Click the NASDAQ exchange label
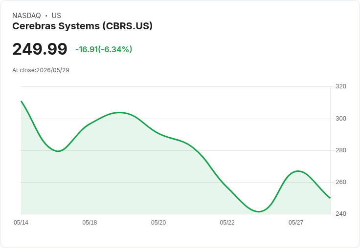The height and width of the screenshot is (248, 360). click(26, 16)
